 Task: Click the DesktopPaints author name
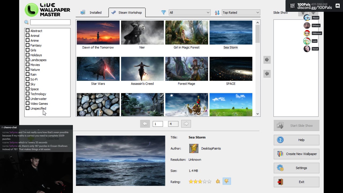coord(211,149)
